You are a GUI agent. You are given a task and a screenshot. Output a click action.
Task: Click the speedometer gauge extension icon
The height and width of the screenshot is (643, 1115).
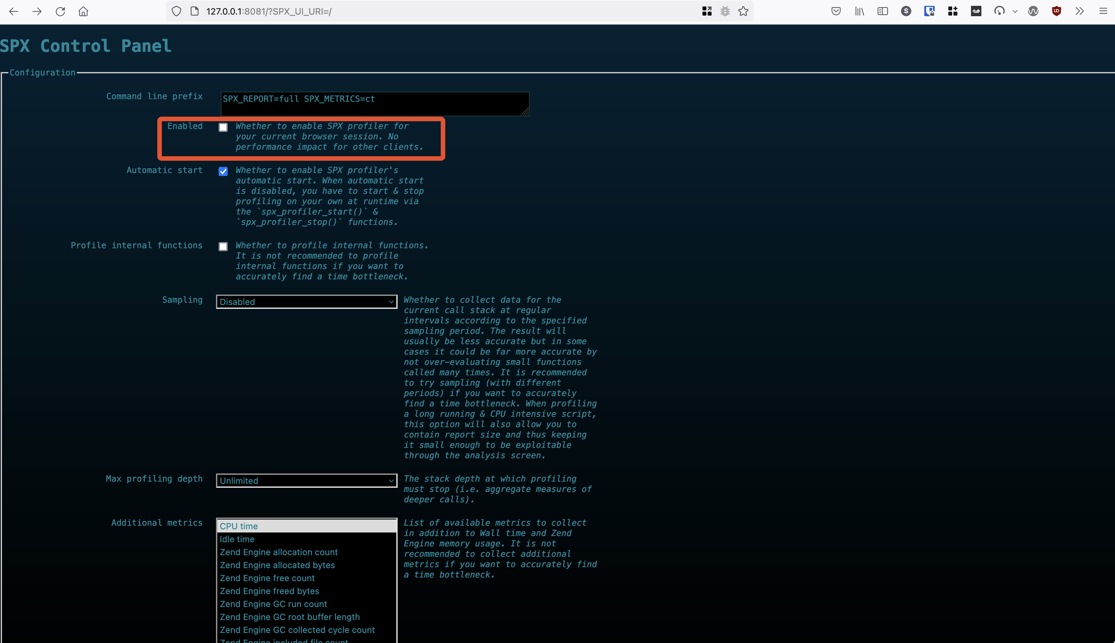[x=999, y=11]
